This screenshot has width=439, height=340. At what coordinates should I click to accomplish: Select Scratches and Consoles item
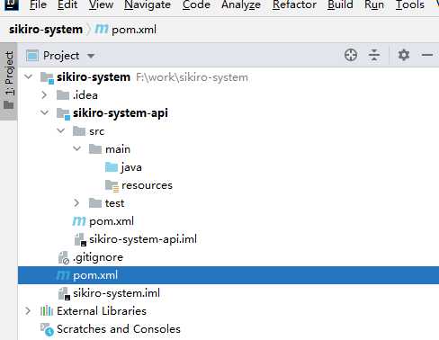[x=119, y=329]
